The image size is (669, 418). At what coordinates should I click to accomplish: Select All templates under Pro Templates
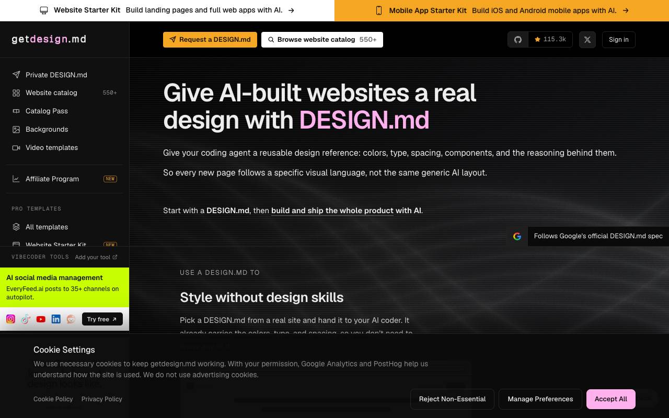click(x=65, y=227)
